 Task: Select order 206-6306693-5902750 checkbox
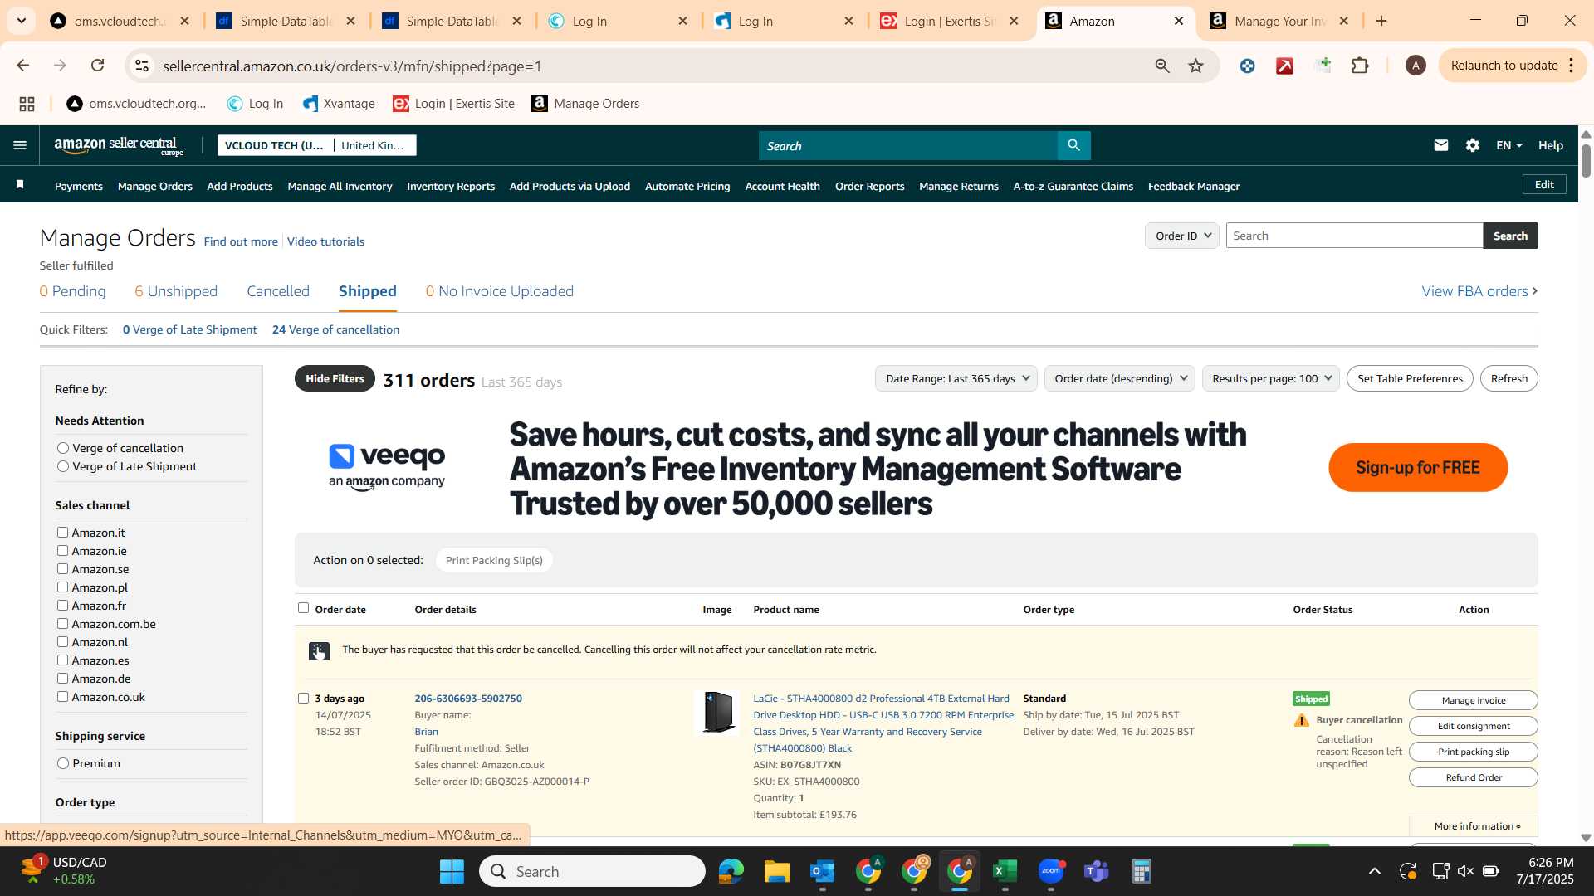coord(304,699)
